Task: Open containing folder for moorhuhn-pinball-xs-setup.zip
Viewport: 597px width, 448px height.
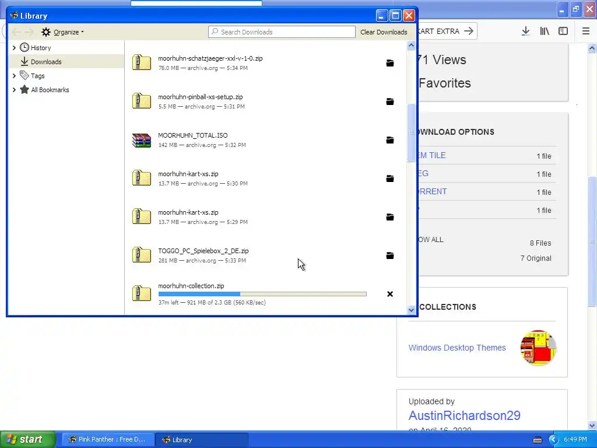Action: click(x=390, y=101)
